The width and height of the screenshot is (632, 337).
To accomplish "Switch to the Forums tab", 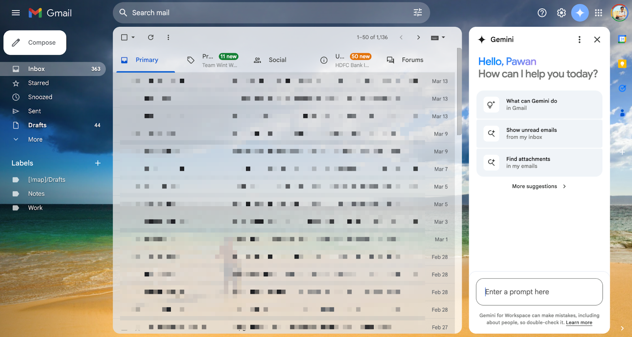I will [x=412, y=60].
